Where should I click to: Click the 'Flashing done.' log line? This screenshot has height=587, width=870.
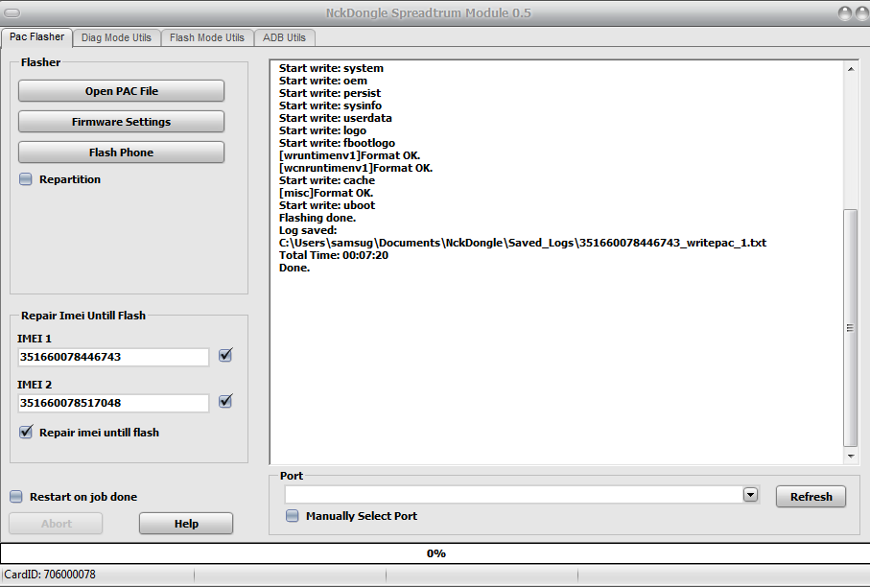click(317, 218)
